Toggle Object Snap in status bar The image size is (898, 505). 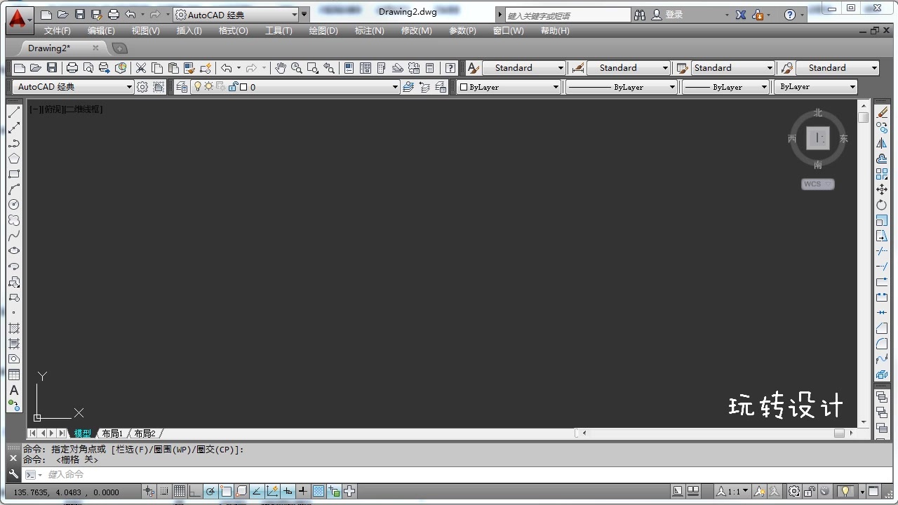(226, 492)
